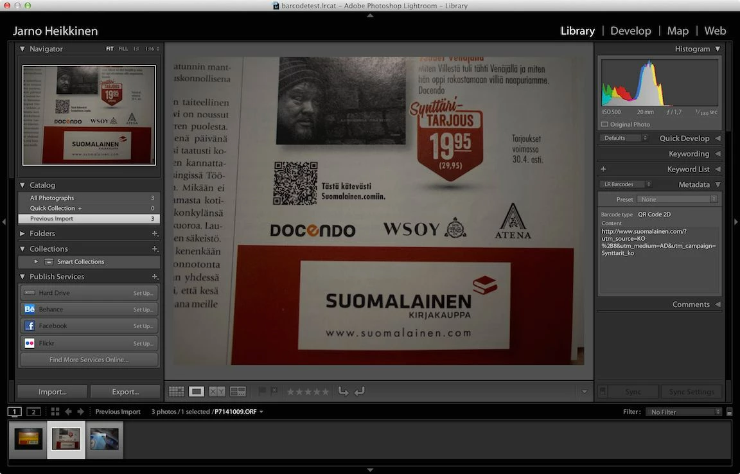
Task: Select third filmstrip thumbnail
Action: tap(104, 440)
